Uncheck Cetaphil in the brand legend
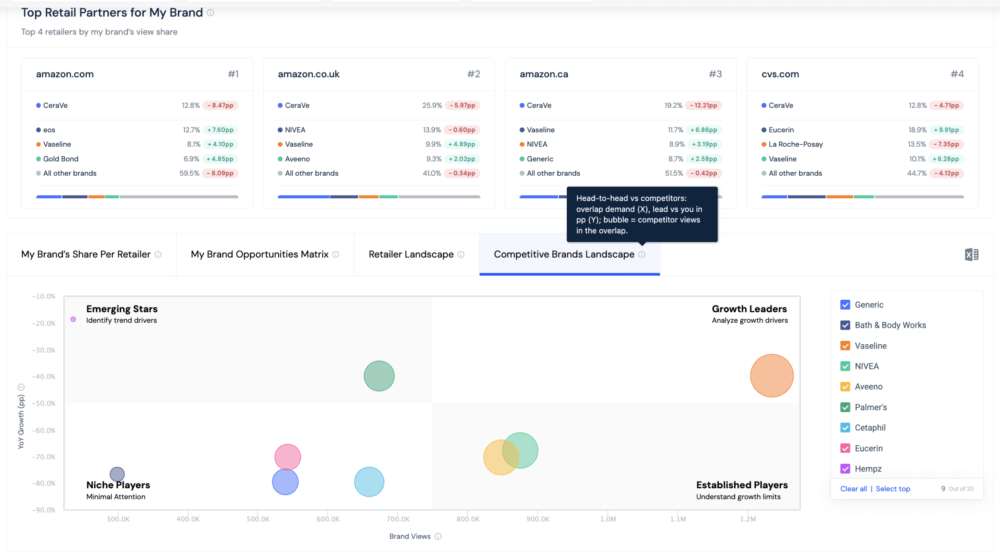The width and height of the screenshot is (1000, 555). pyautogui.click(x=845, y=428)
